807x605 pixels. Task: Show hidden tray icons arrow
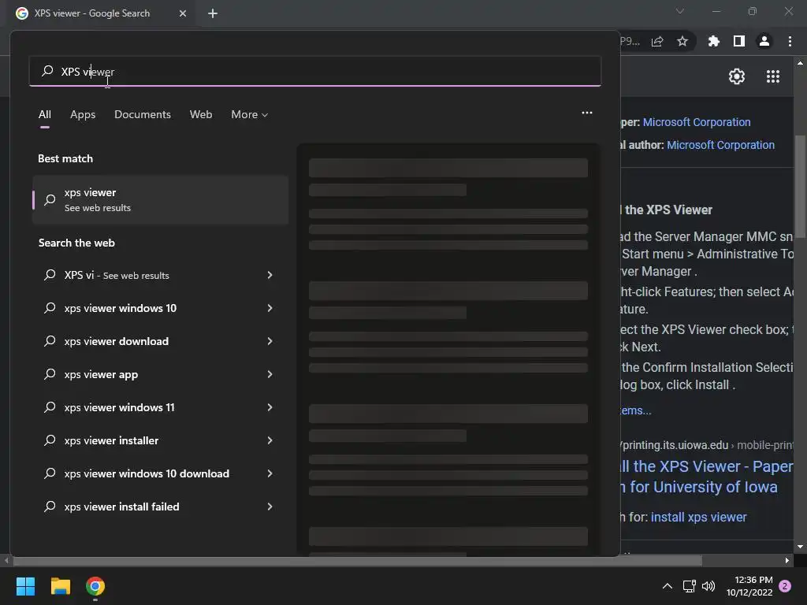[x=667, y=586]
